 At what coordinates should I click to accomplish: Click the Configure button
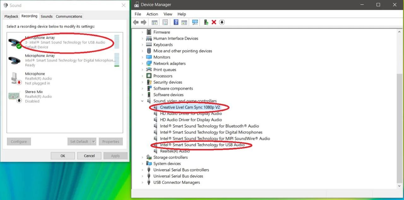(19, 141)
